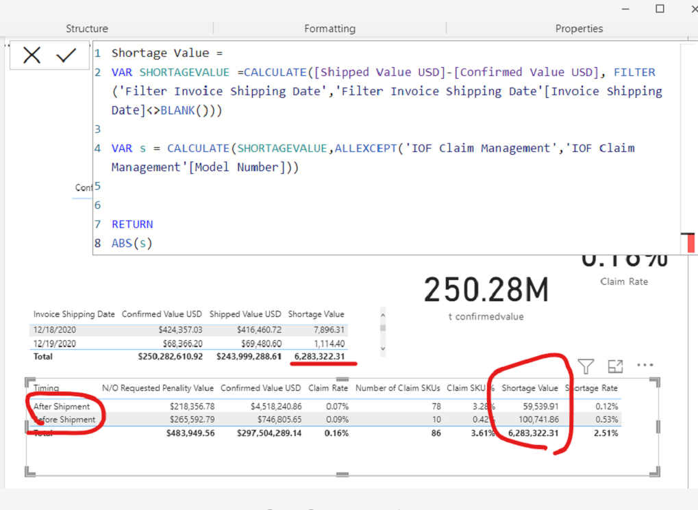Sort by Invoice Shipping Date column header
Screen dimensions: 698x510
point(74,314)
